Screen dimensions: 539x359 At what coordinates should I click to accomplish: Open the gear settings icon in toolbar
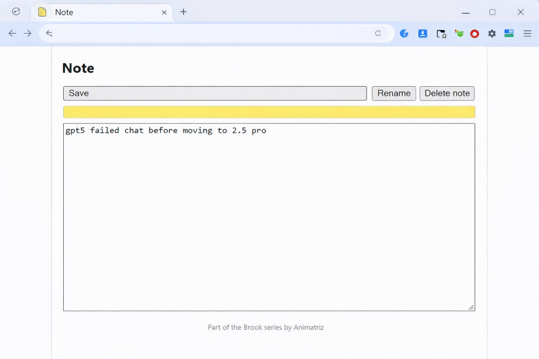tap(492, 34)
